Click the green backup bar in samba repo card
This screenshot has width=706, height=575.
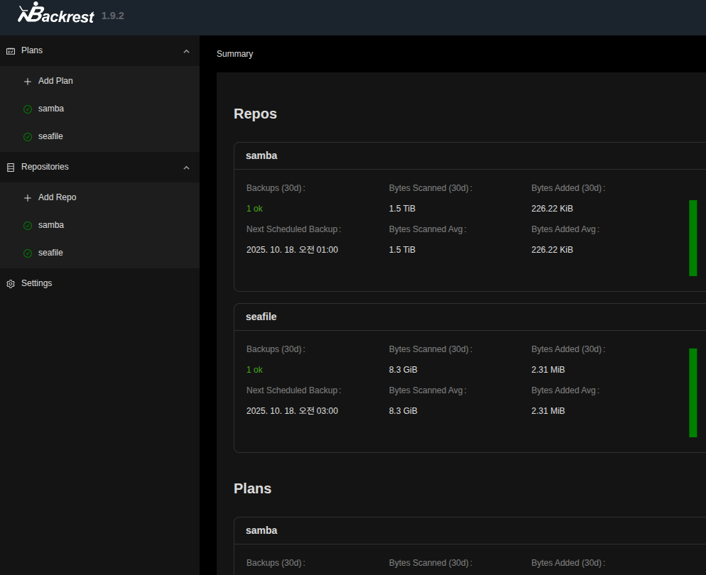click(x=693, y=238)
